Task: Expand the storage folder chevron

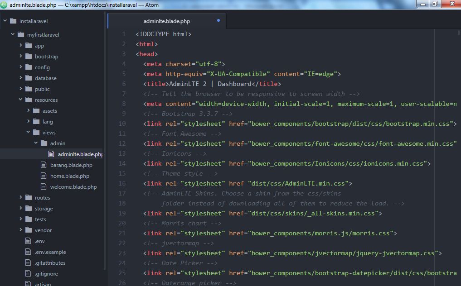Action: [x=20, y=208]
